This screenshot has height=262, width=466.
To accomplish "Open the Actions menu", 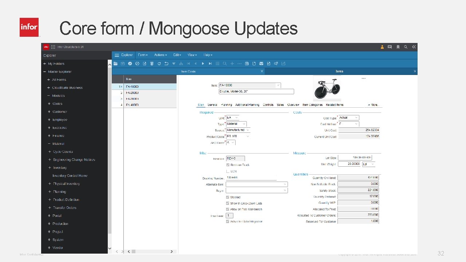I will coord(160,55).
